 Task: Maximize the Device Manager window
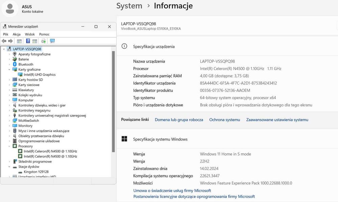pyautogui.click(x=96, y=27)
